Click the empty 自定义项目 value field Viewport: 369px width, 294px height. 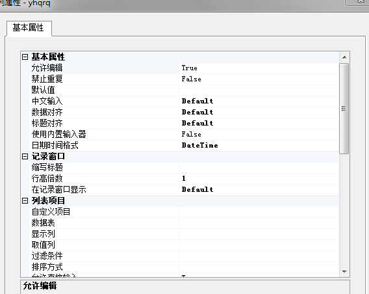click(259, 212)
